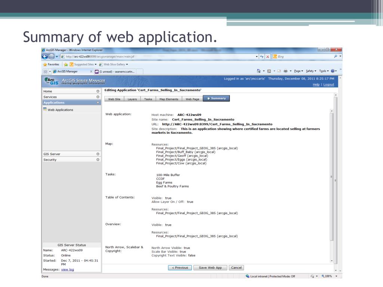Click the Previous button
The height and width of the screenshot is (287, 383).
(180, 268)
